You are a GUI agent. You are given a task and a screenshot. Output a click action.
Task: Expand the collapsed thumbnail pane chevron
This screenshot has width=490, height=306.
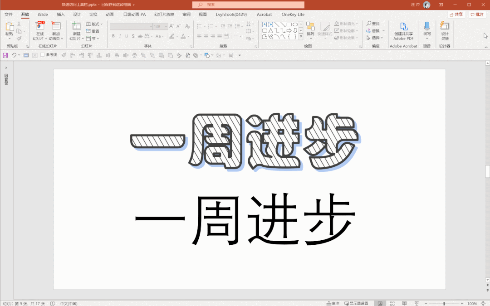6,68
